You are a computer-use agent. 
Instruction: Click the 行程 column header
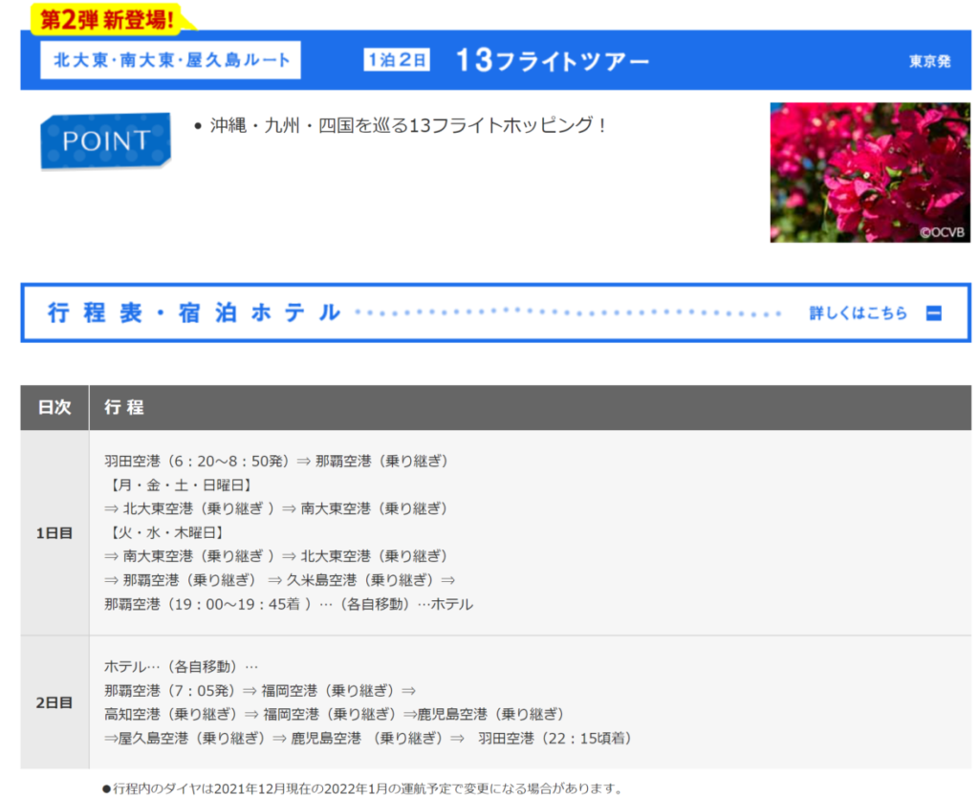pos(124,407)
